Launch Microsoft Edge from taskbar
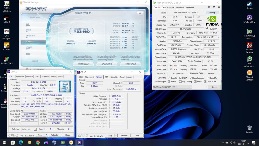Image resolution: width=259 pixels, height=146 pixels. click(21, 142)
